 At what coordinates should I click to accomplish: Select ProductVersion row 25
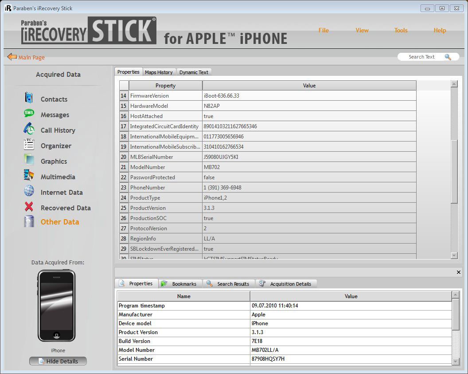tap(268, 208)
